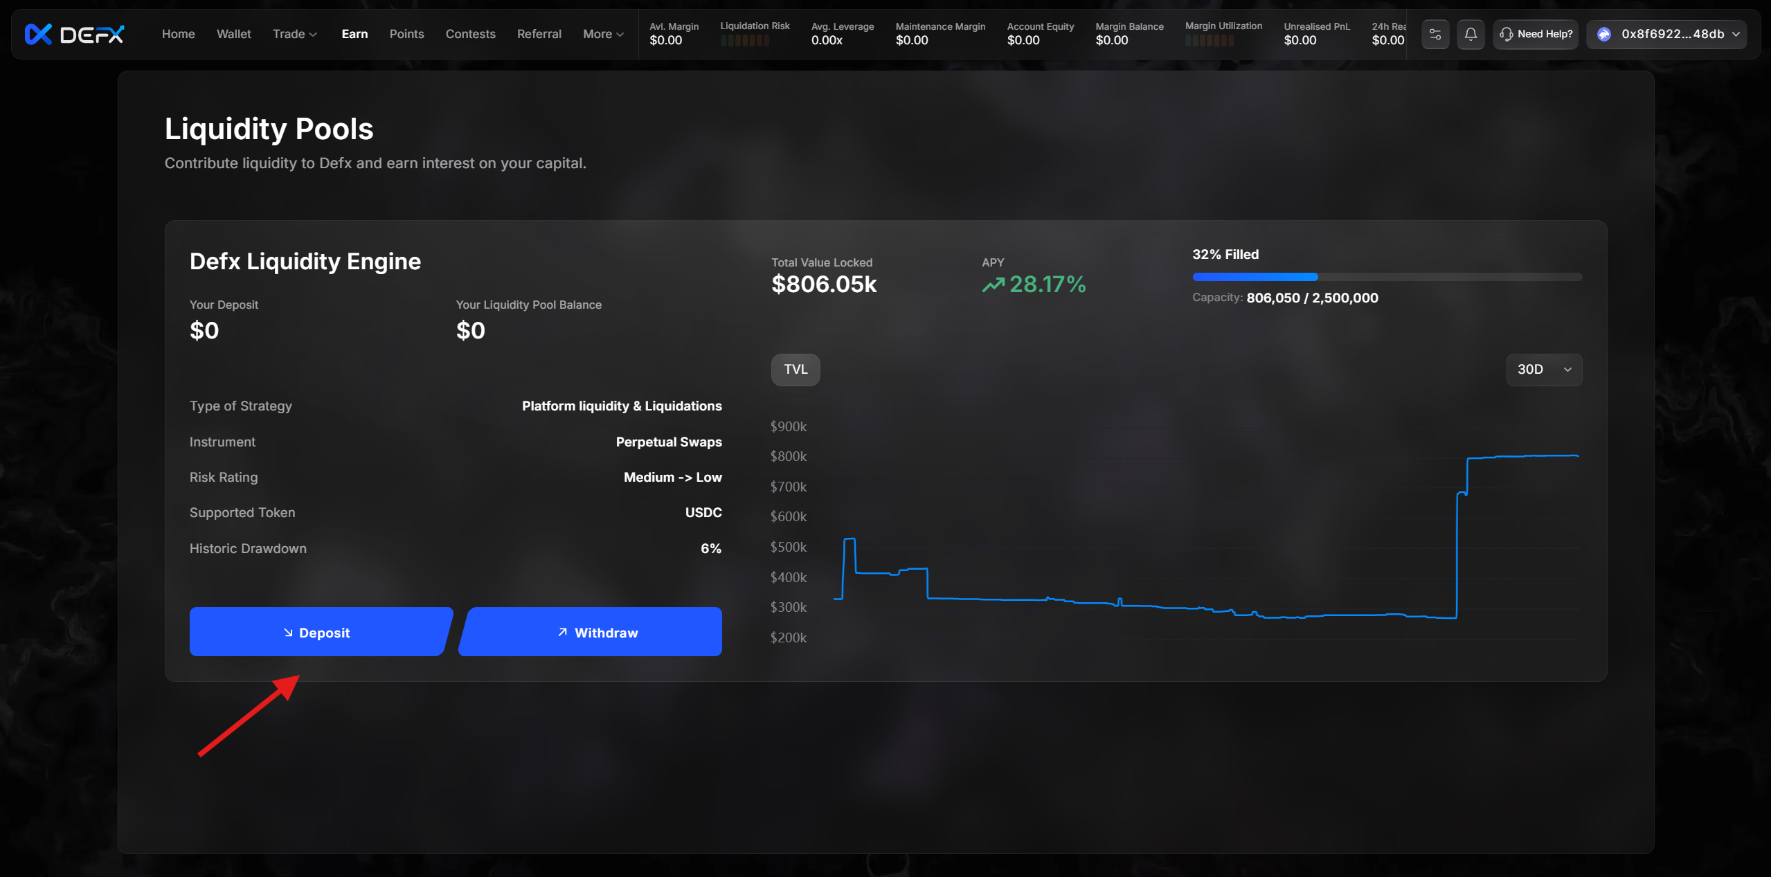Click the Need Help? button
1771x877 pixels.
[x=1535, y=34]
